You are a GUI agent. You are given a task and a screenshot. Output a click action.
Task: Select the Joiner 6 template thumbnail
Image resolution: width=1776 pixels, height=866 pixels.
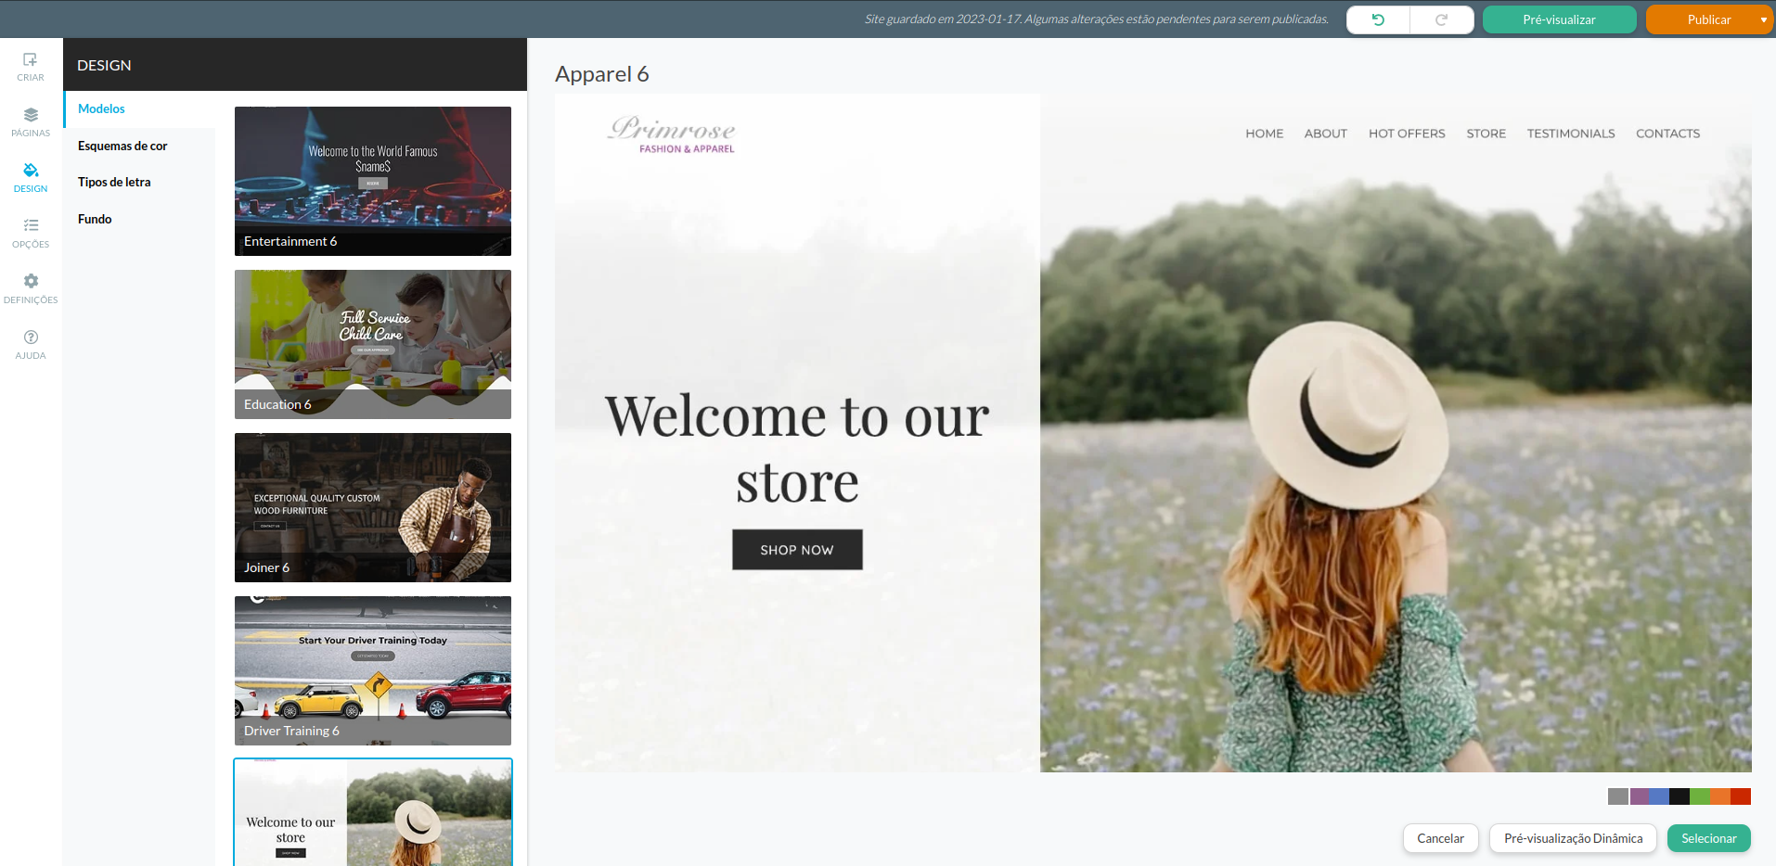[373, 507]
